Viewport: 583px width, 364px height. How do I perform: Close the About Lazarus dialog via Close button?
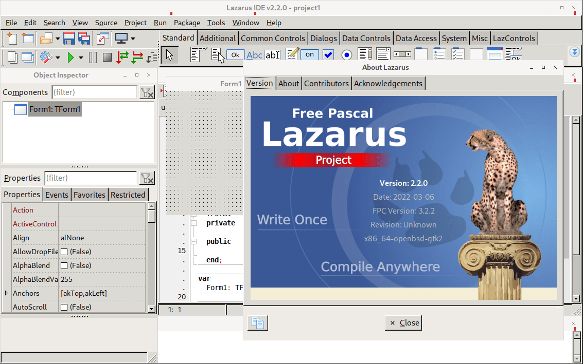(403, 323)
